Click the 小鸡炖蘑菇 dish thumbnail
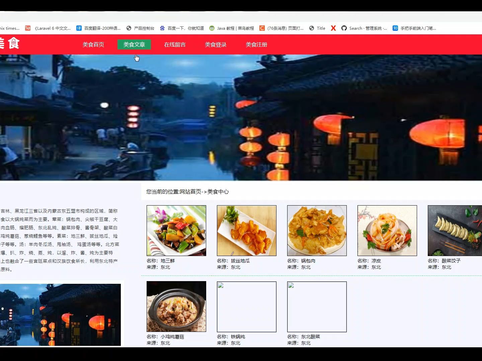482x361 pixels. tap(176, 307)
